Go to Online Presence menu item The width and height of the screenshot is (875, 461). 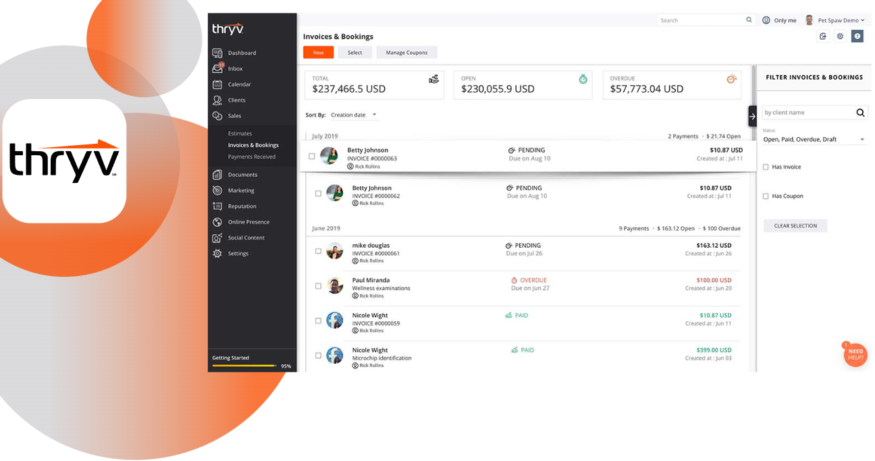coord(248,222)
